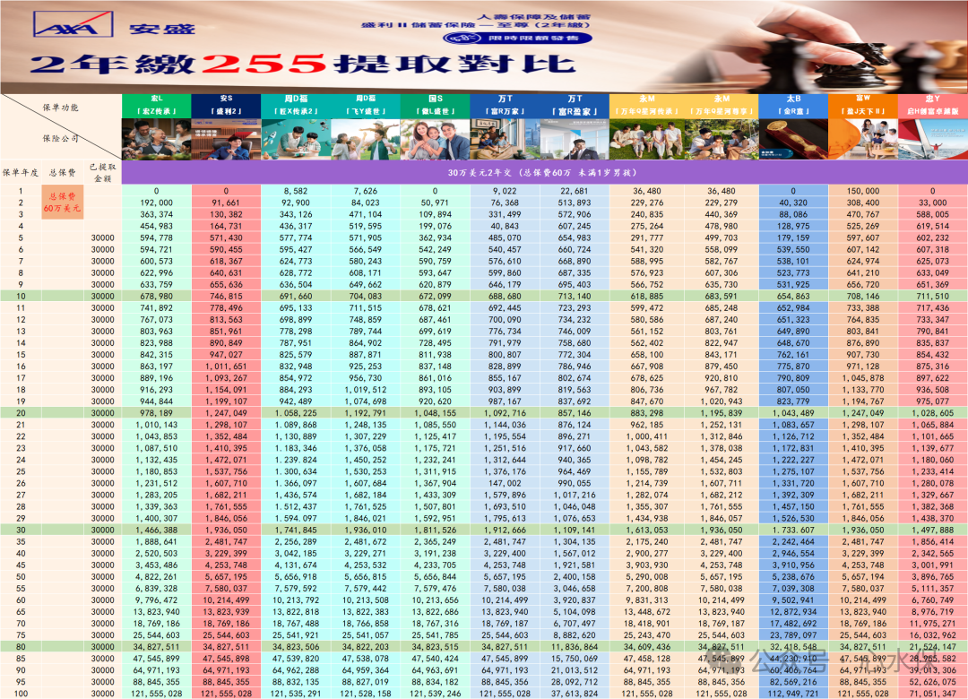Select the 忠Y column header
Viewport: 968px width, 699px height.
coord(933,99)
